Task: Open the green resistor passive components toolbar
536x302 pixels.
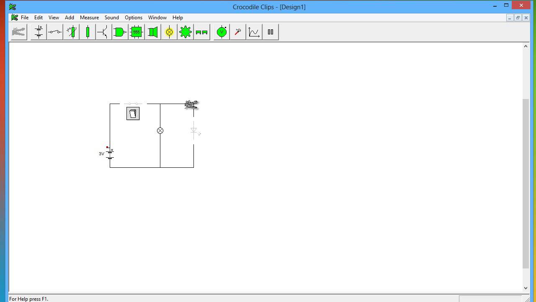Action: click(88, 32)
